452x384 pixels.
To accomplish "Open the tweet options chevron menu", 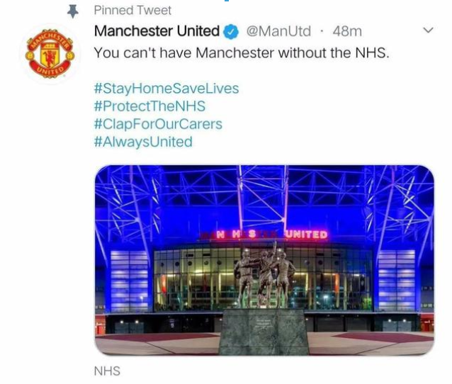I will [429, 30].
